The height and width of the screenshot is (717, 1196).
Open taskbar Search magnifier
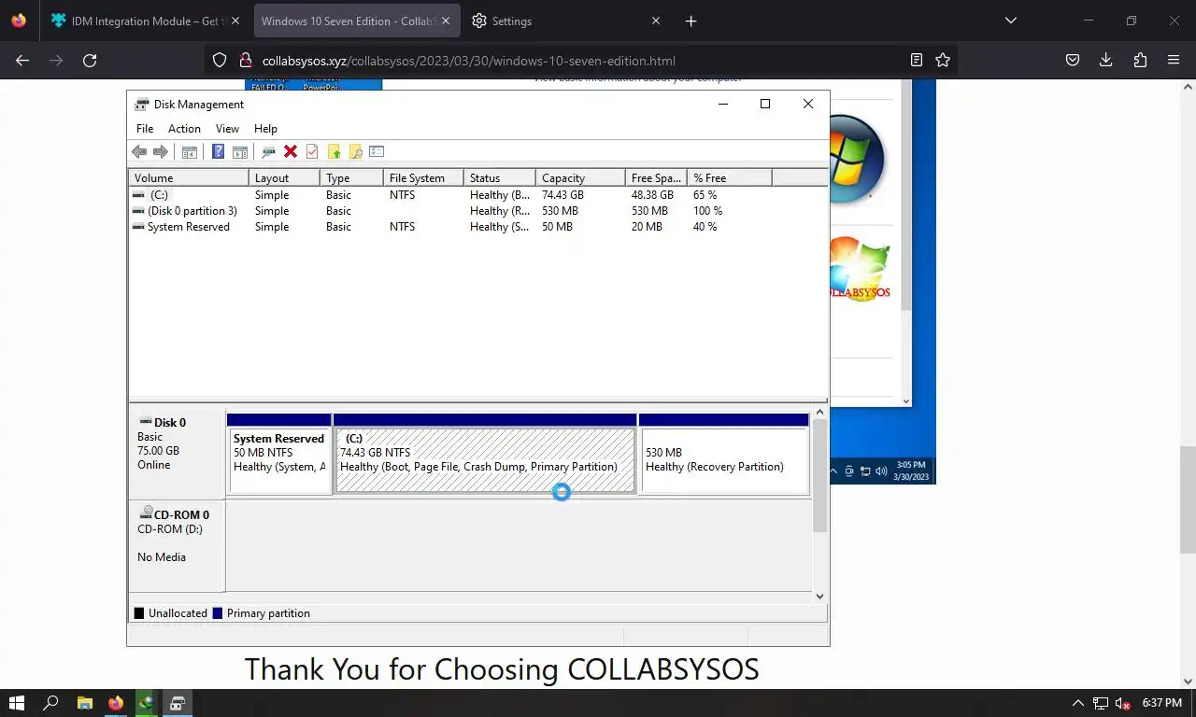tap(51, 703)
